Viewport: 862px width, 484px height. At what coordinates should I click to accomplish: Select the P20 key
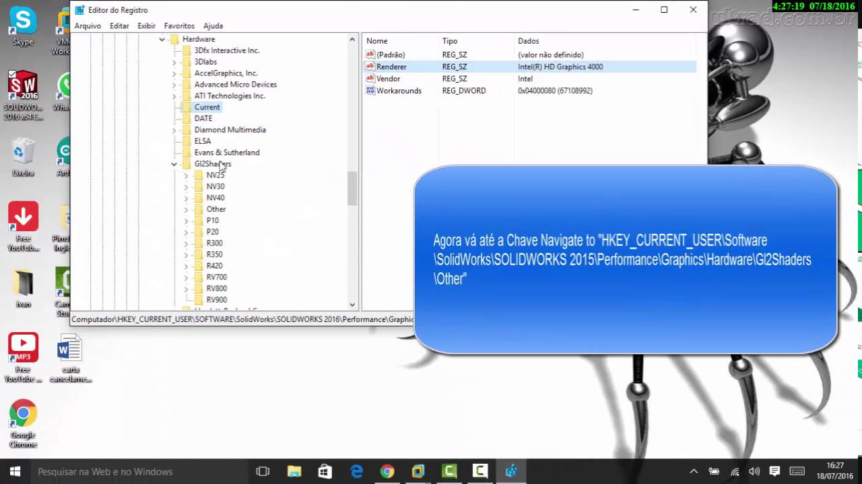click(212, 232)
